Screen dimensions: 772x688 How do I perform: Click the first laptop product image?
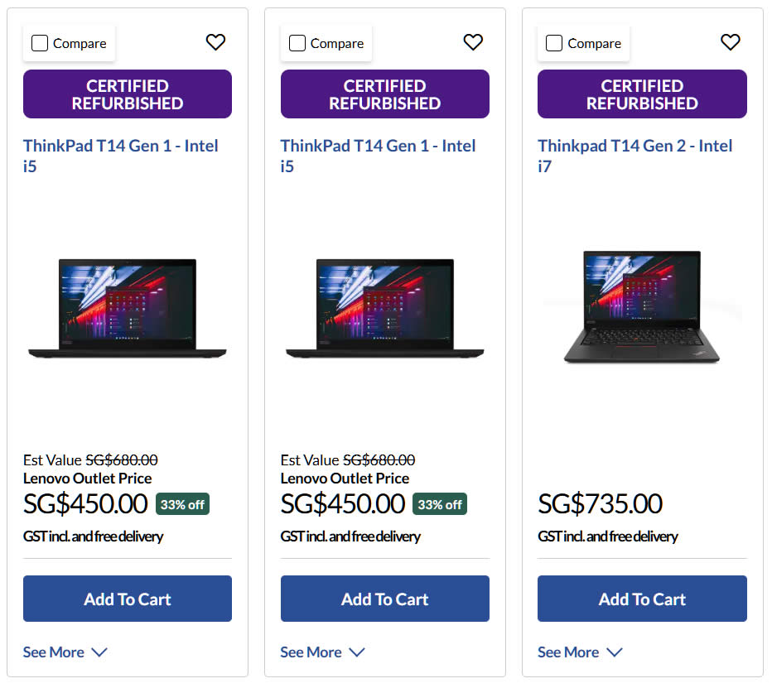point(128,308)
